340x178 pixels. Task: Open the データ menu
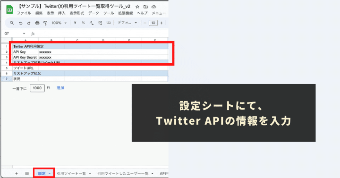93,13
